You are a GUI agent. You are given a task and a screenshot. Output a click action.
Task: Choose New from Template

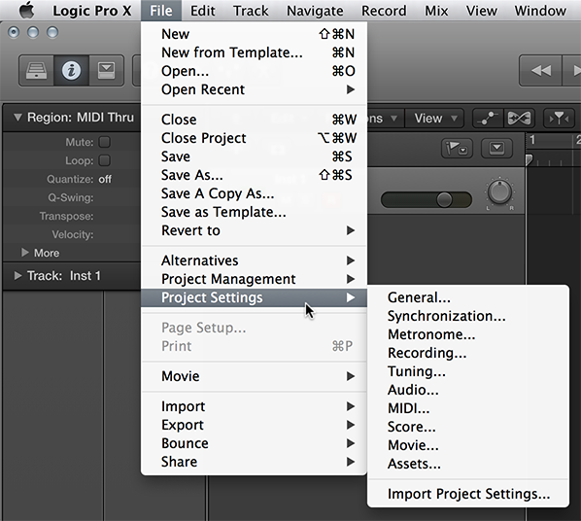pos(255,52)
